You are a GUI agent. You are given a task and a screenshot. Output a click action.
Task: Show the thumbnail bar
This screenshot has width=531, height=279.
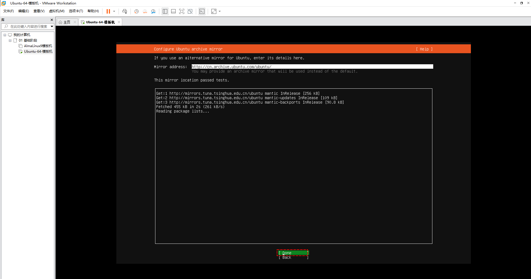click(x=173, y=11)
